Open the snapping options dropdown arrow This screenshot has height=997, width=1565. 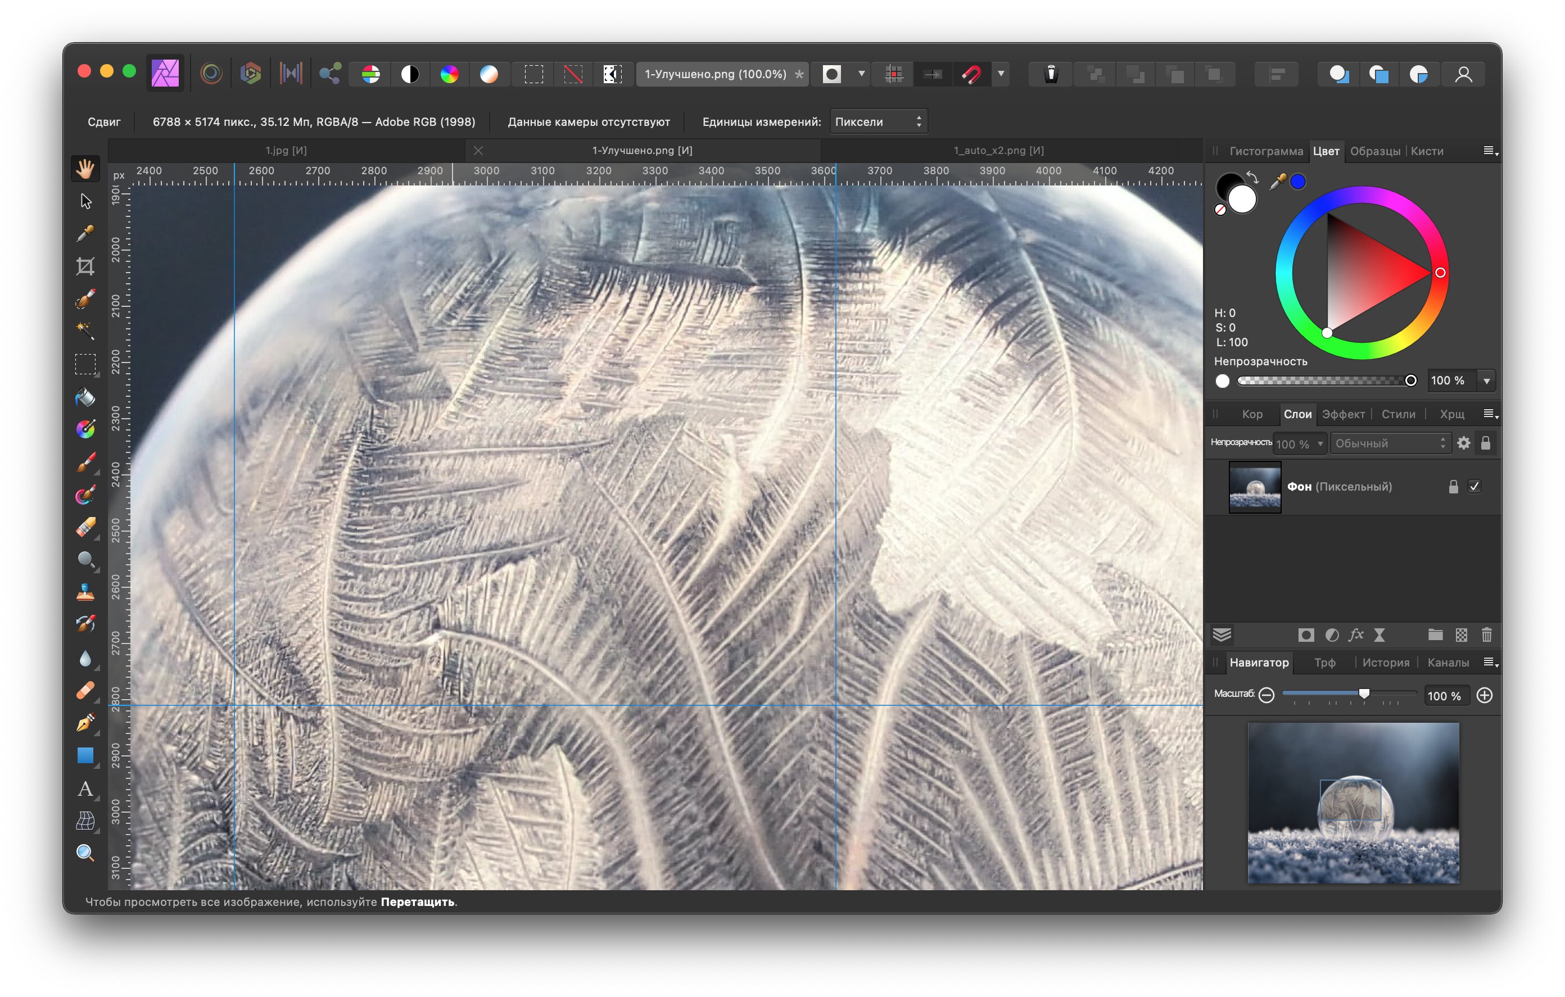[1001, 74]
